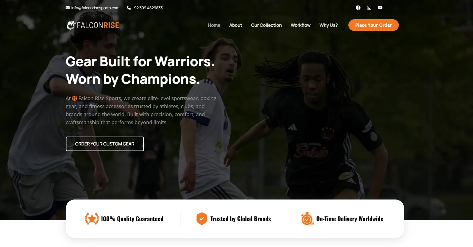473x247 pixels.
Task: Open the Instagram social icon
Action: point(369,8)
